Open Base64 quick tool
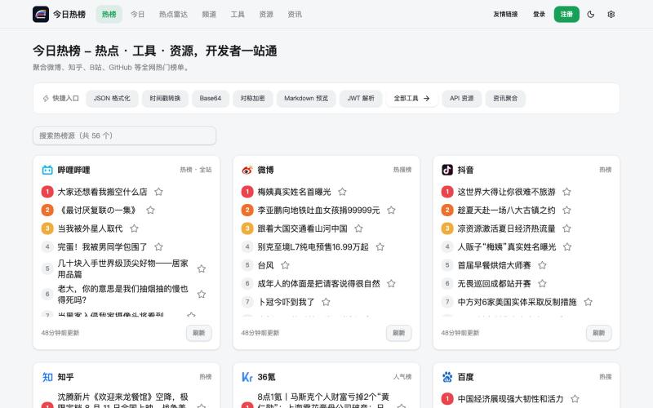The width and height of the screenshot is (653, 408). click(211, 99)
